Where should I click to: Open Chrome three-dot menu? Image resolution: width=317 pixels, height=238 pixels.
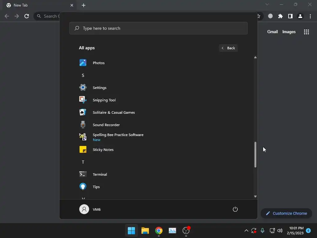310,16
